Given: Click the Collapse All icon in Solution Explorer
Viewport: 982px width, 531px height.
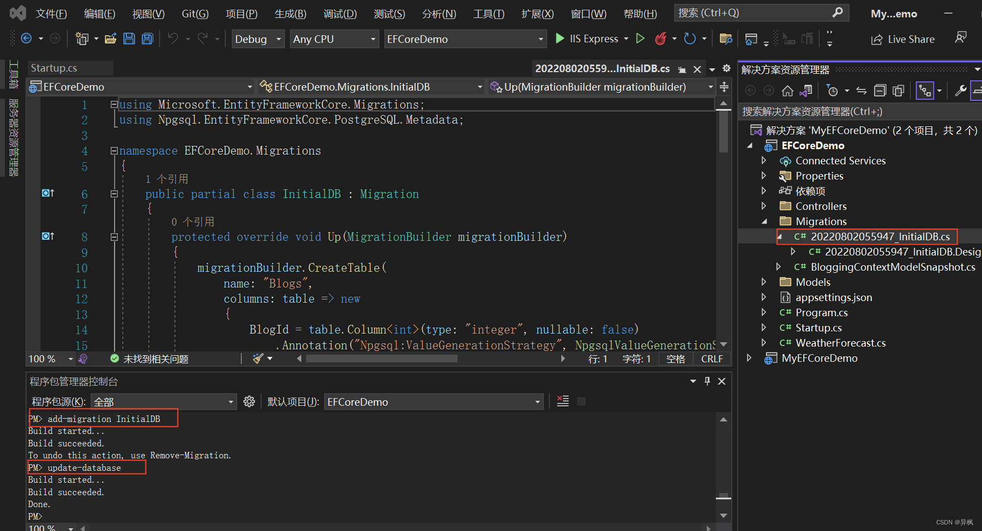Looking at the screenshot, I should pos(880,91).
